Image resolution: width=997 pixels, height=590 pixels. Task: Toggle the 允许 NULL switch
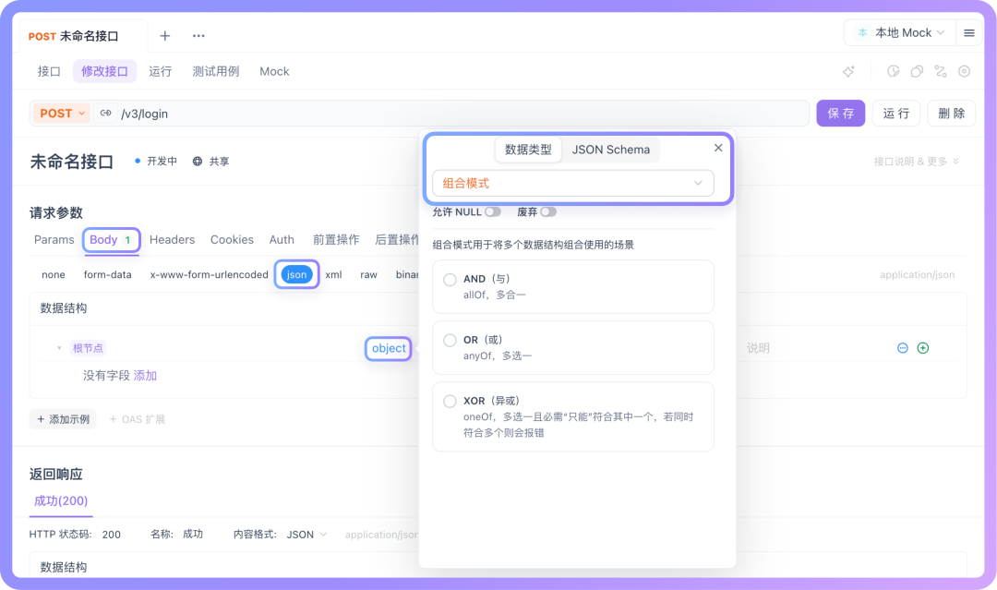coord(493,211)
